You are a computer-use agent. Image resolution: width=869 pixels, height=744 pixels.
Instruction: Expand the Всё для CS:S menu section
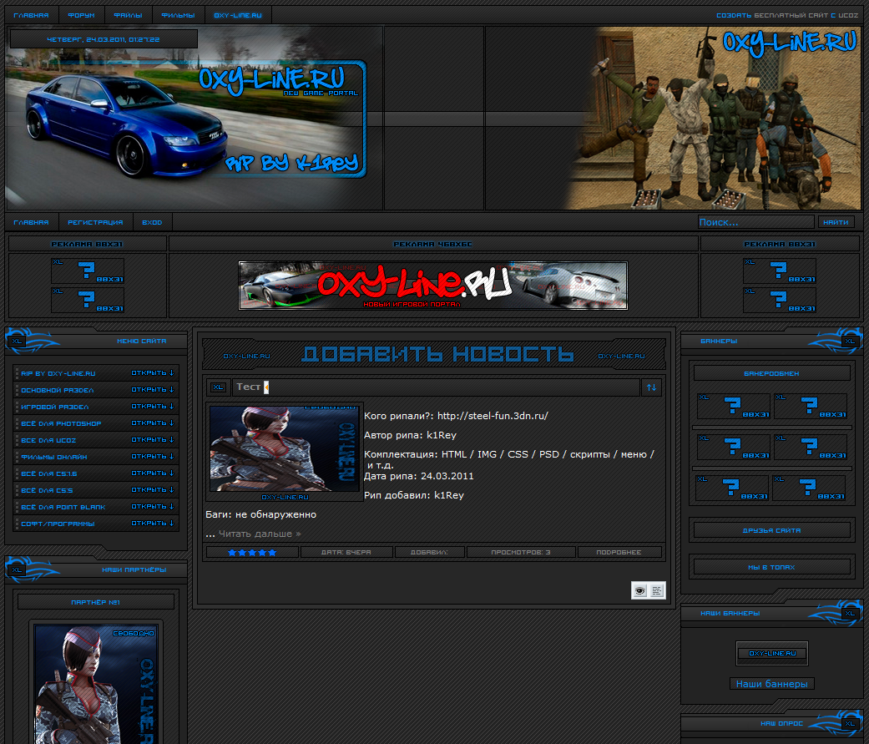[x=96, y=490]
